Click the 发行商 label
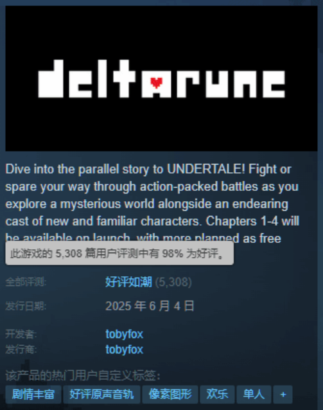323x410 pixels. pos(21,350)
